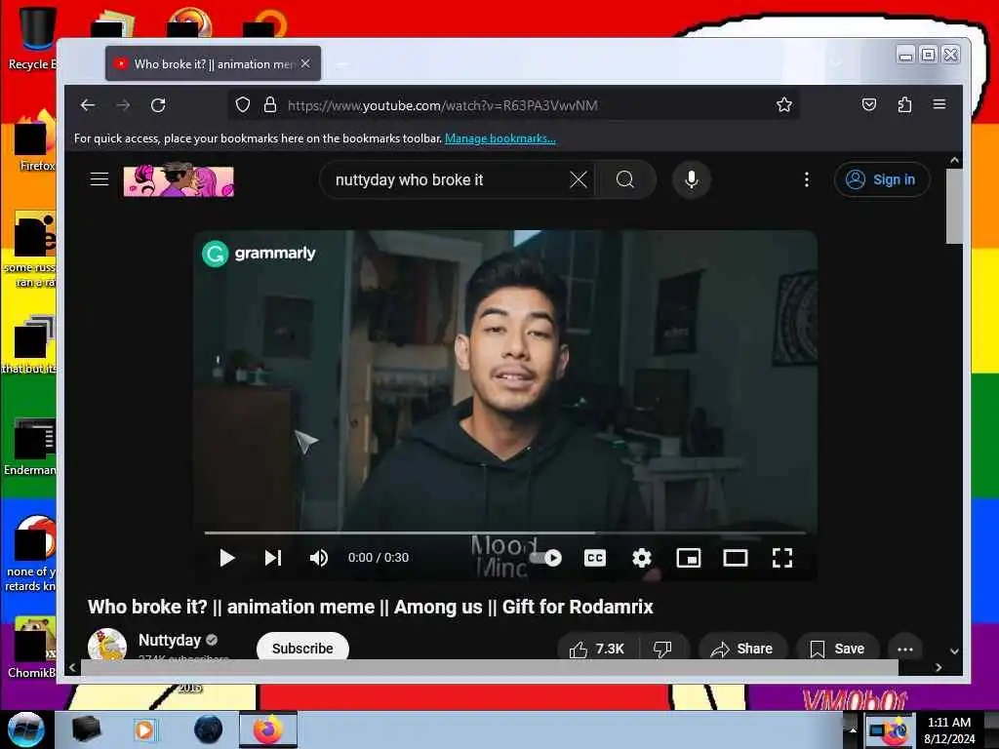Open more actions ellipsis menu
The width and height of the screenshot is (999, 749).
(x=905, y=649)
